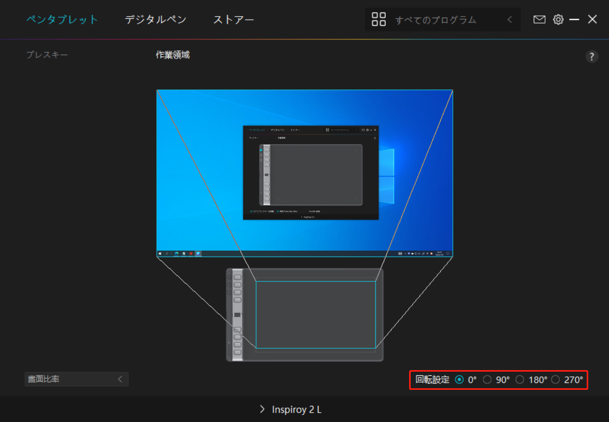Click the question mark help icon
This screenshot has width=609, height=422.
(592, 56)
